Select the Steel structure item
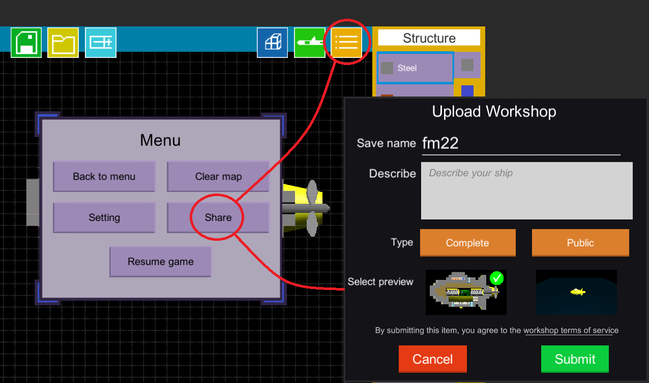The height and width of the screenshot is (383, 649). (415, 68)
